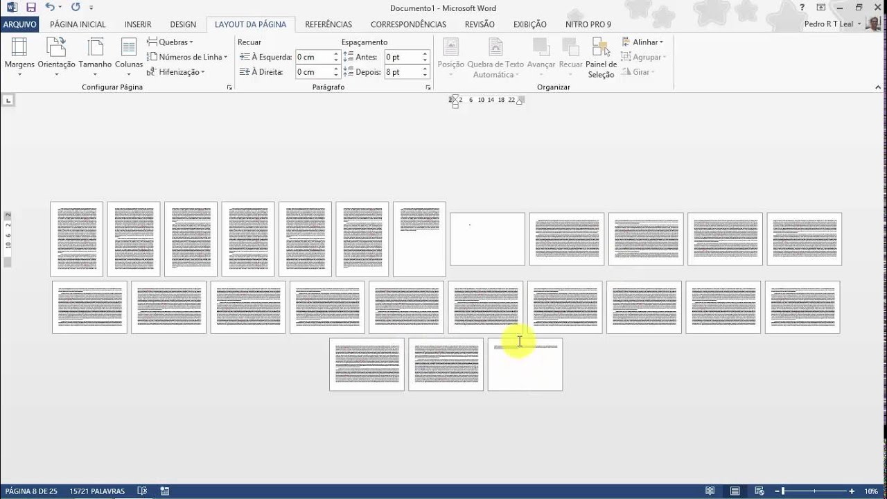Select the last page with one text line
Image resolution: width=887 pixels, height=499 pixels.
(525, 365)
